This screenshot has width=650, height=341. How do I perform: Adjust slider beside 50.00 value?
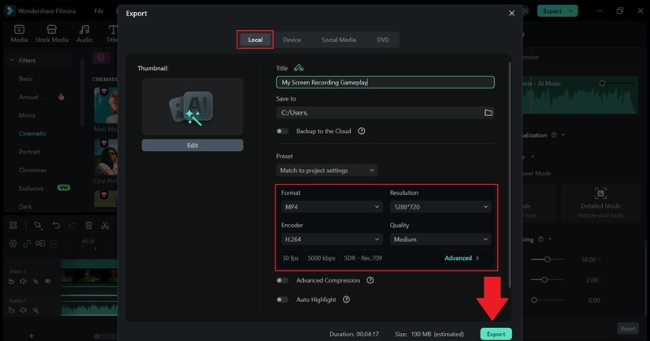548,259
